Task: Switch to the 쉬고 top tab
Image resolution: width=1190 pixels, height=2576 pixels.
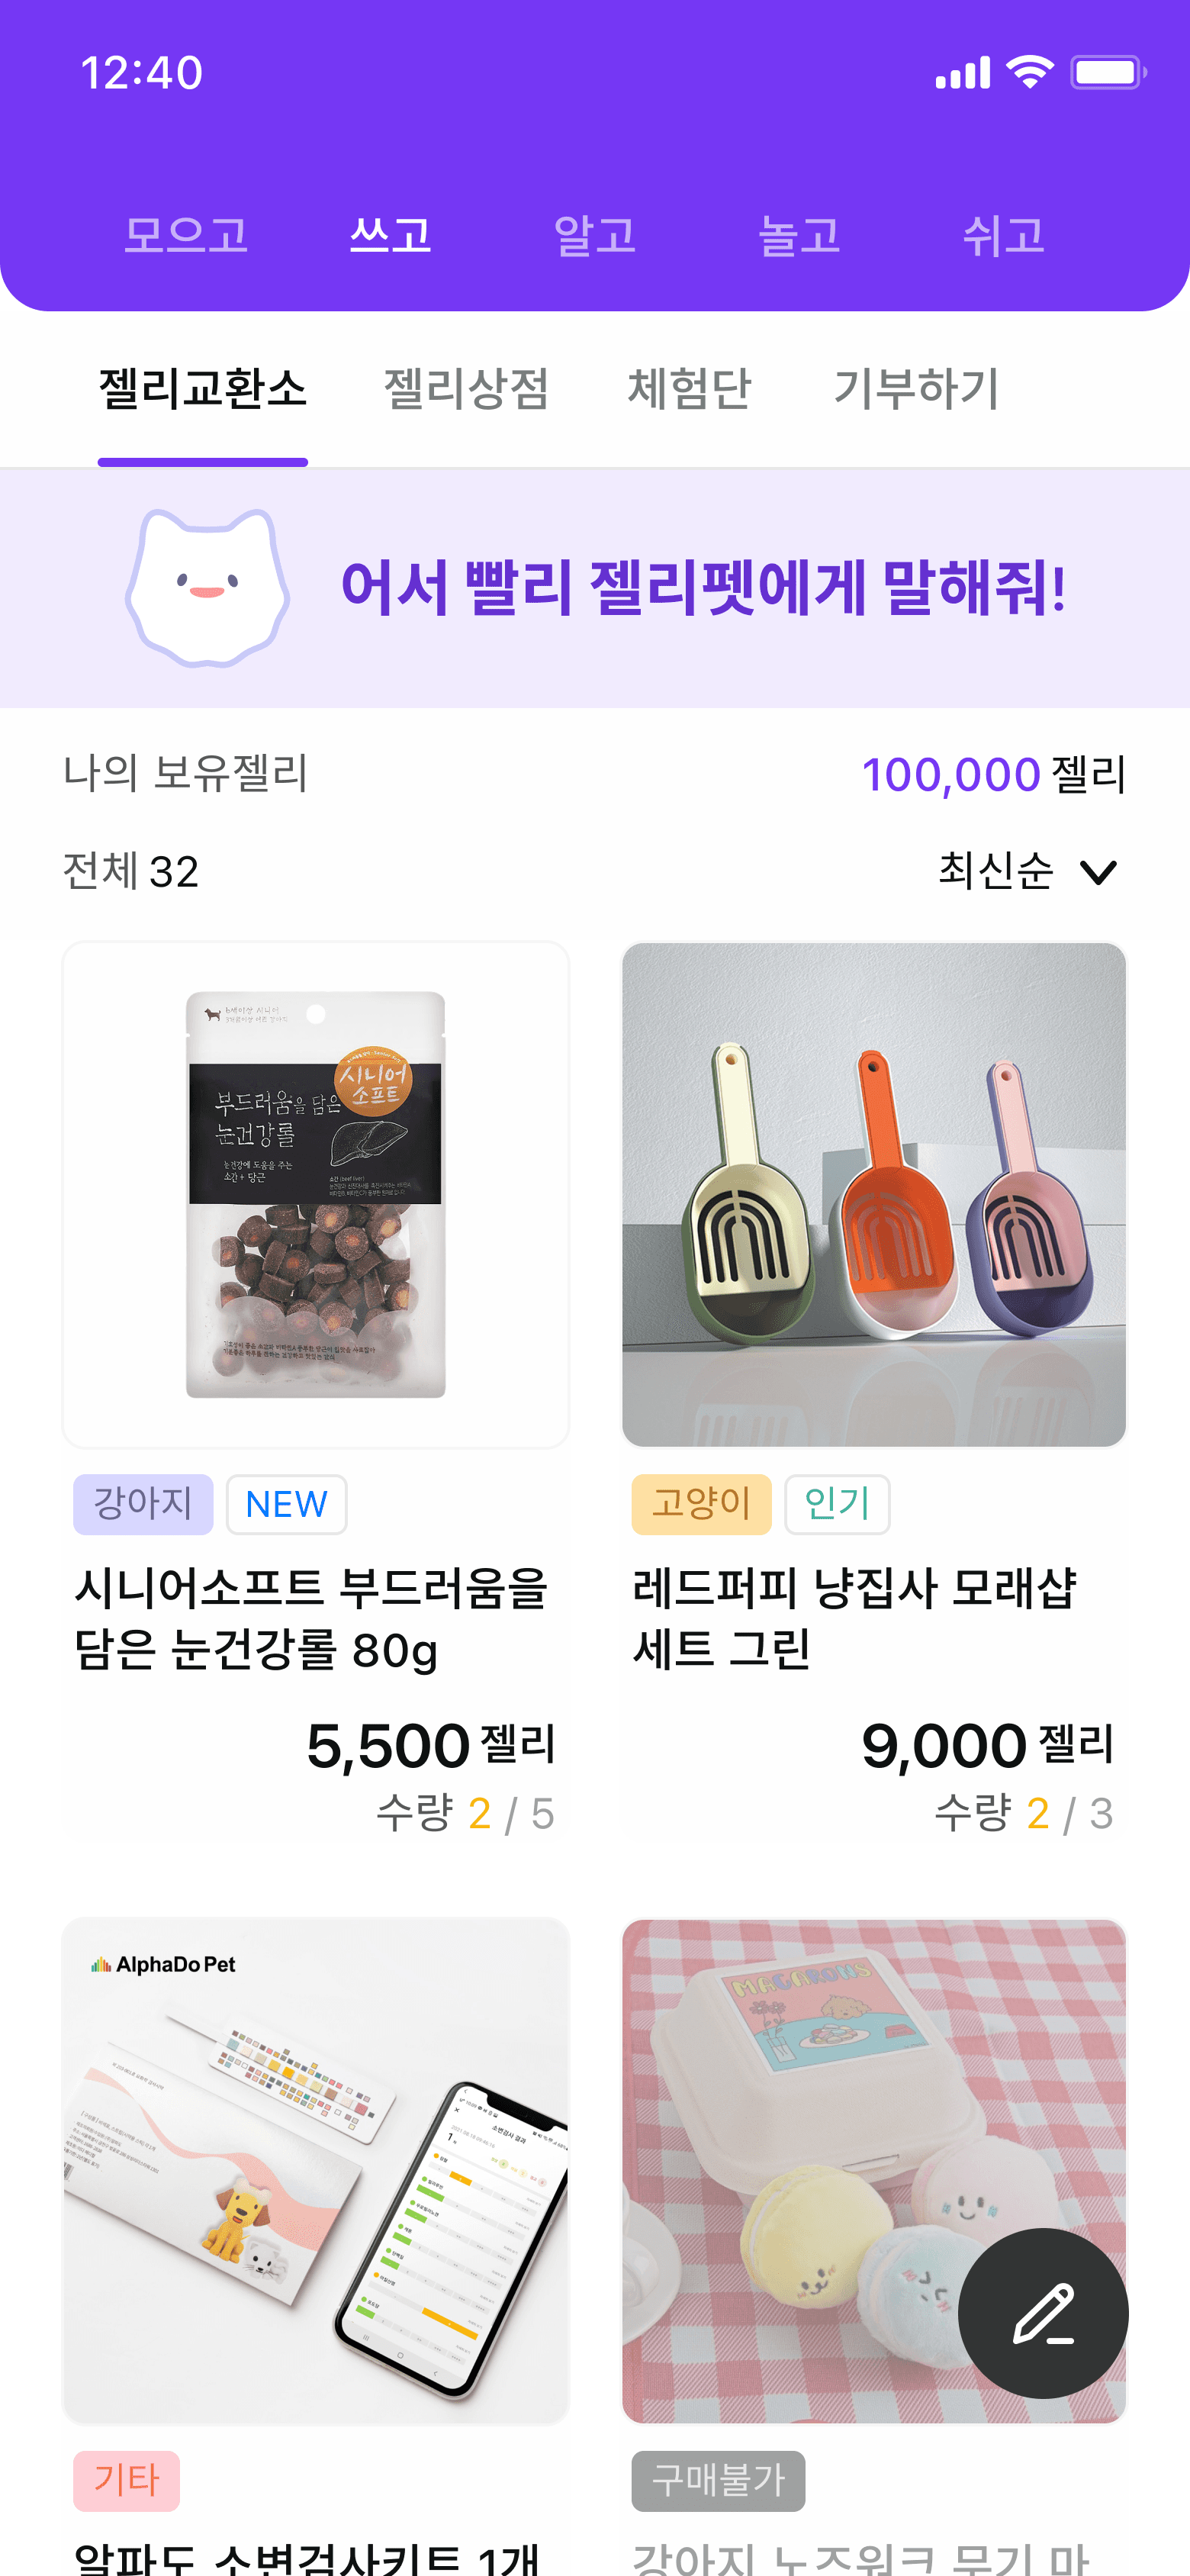Action: point(1003,236)
